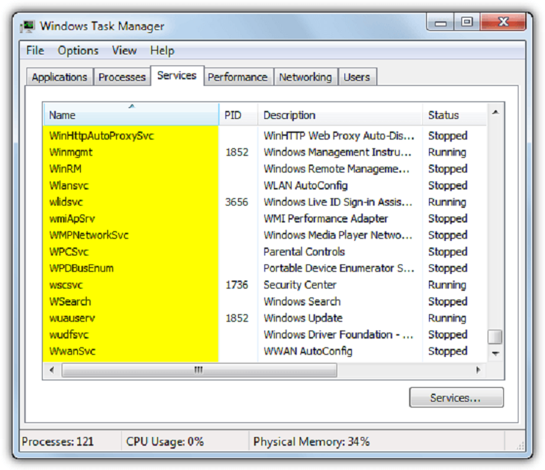
Task: Click PID 1736 cell
Action: click(x=237, y=285)
